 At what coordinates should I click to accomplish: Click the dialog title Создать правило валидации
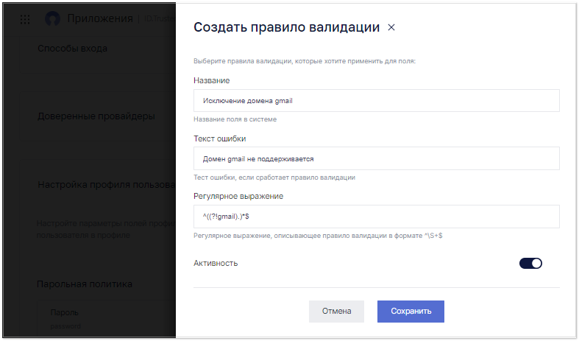coord(286,27)
